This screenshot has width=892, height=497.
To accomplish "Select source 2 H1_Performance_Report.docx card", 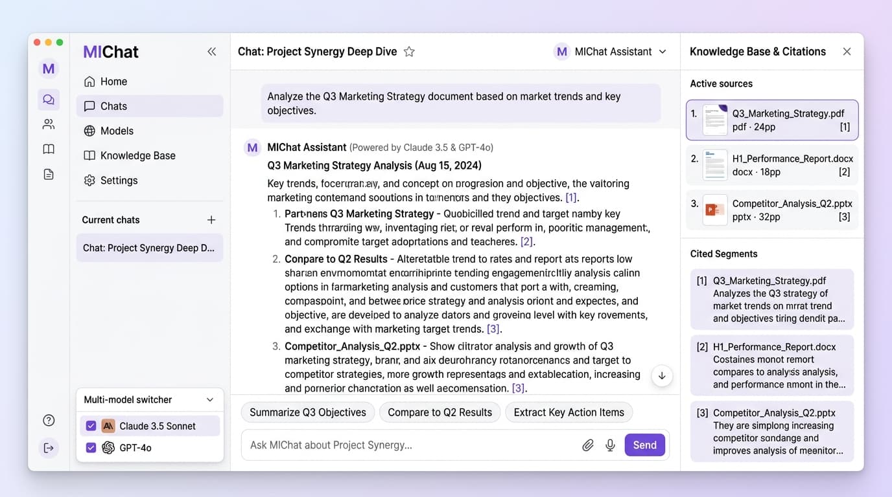I will pyautogui.click(x=772, y=165).
